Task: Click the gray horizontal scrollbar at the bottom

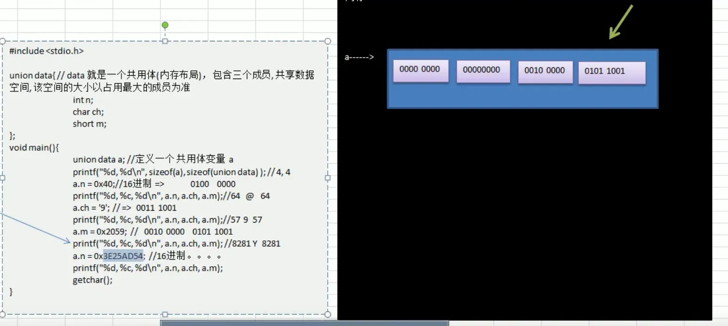Action: pos(304,323)
